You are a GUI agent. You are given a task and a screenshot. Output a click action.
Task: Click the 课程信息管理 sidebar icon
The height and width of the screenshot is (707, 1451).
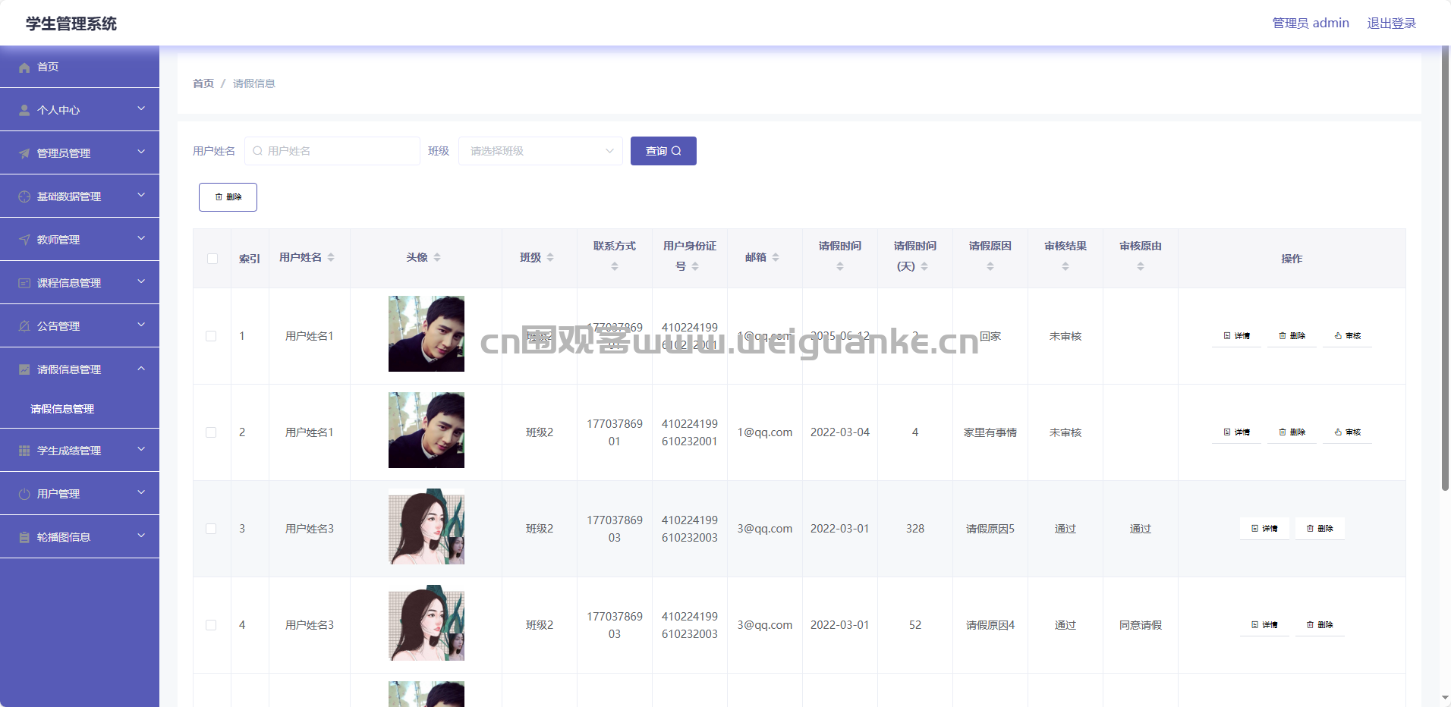(x=24, y=283)
